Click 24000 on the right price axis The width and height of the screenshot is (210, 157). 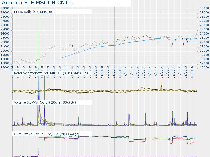204,34
